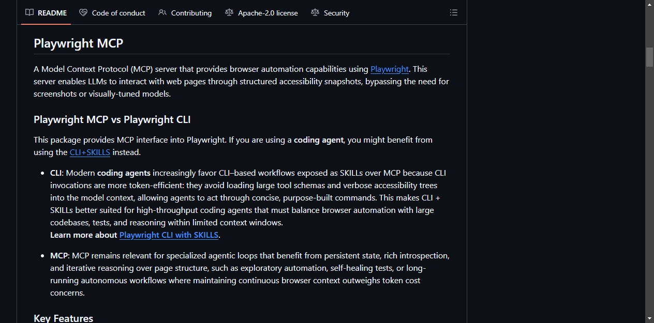The height and width of the screenshot is (323, 654).
Task: Open the CLI+SKILLS link
Action: [90, 152]
